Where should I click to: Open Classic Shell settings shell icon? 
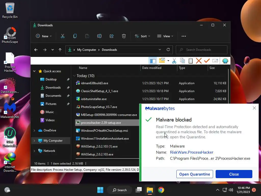(225, 61)
